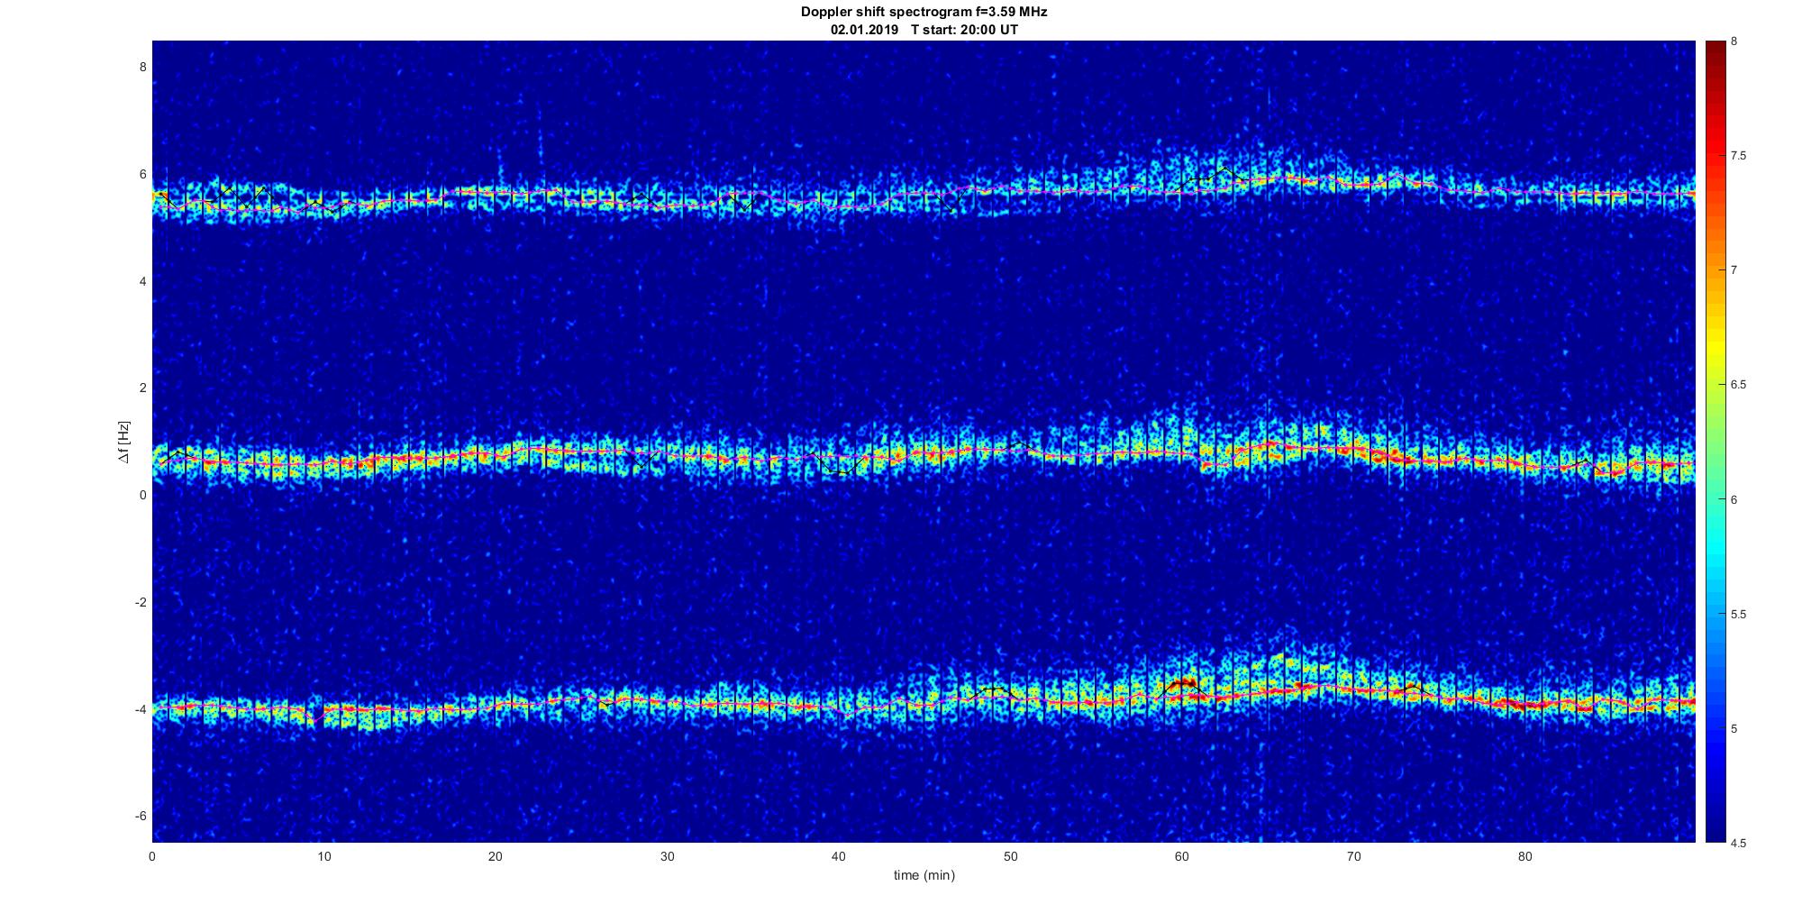The width and height of the screenshot is (1802, 904).
Task: Click the x-axis label 'time (min)'
Action: point(924,875)
